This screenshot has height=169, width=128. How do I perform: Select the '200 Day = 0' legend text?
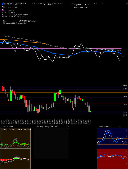[9, 11]
